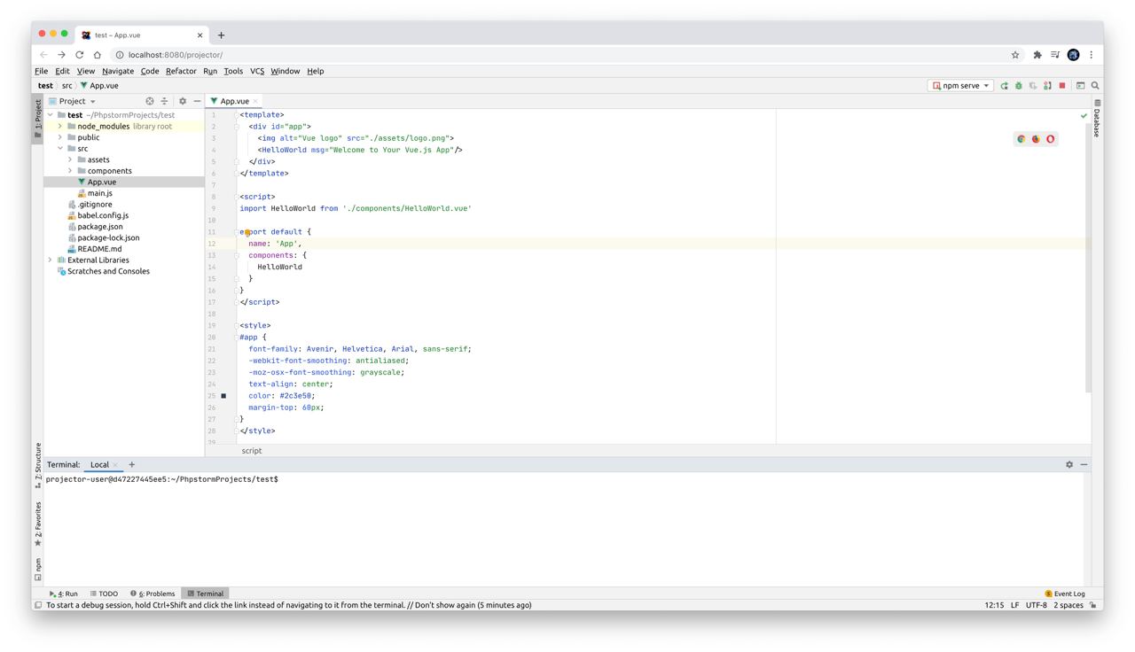Expand the node_modules folder
Viewport: 1135px width, 652px height.
click(60, 127)
